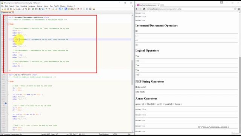This screenshot has height=136, width=241.
Task: Collapse the 'if $x == 200 or' fold marker
Action: click(8, 114)
